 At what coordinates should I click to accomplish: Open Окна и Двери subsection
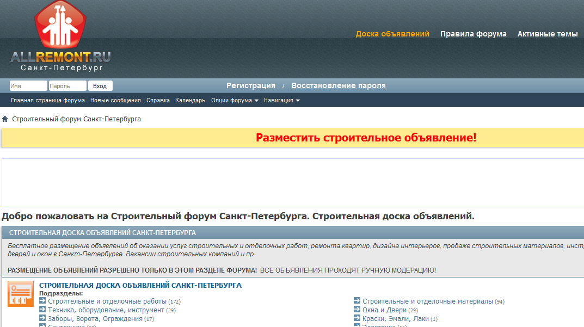pos(384,310)
